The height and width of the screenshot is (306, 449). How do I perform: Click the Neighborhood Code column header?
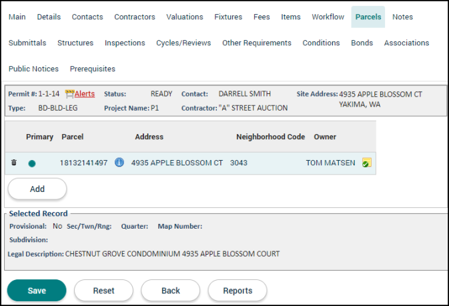(271, 137)
